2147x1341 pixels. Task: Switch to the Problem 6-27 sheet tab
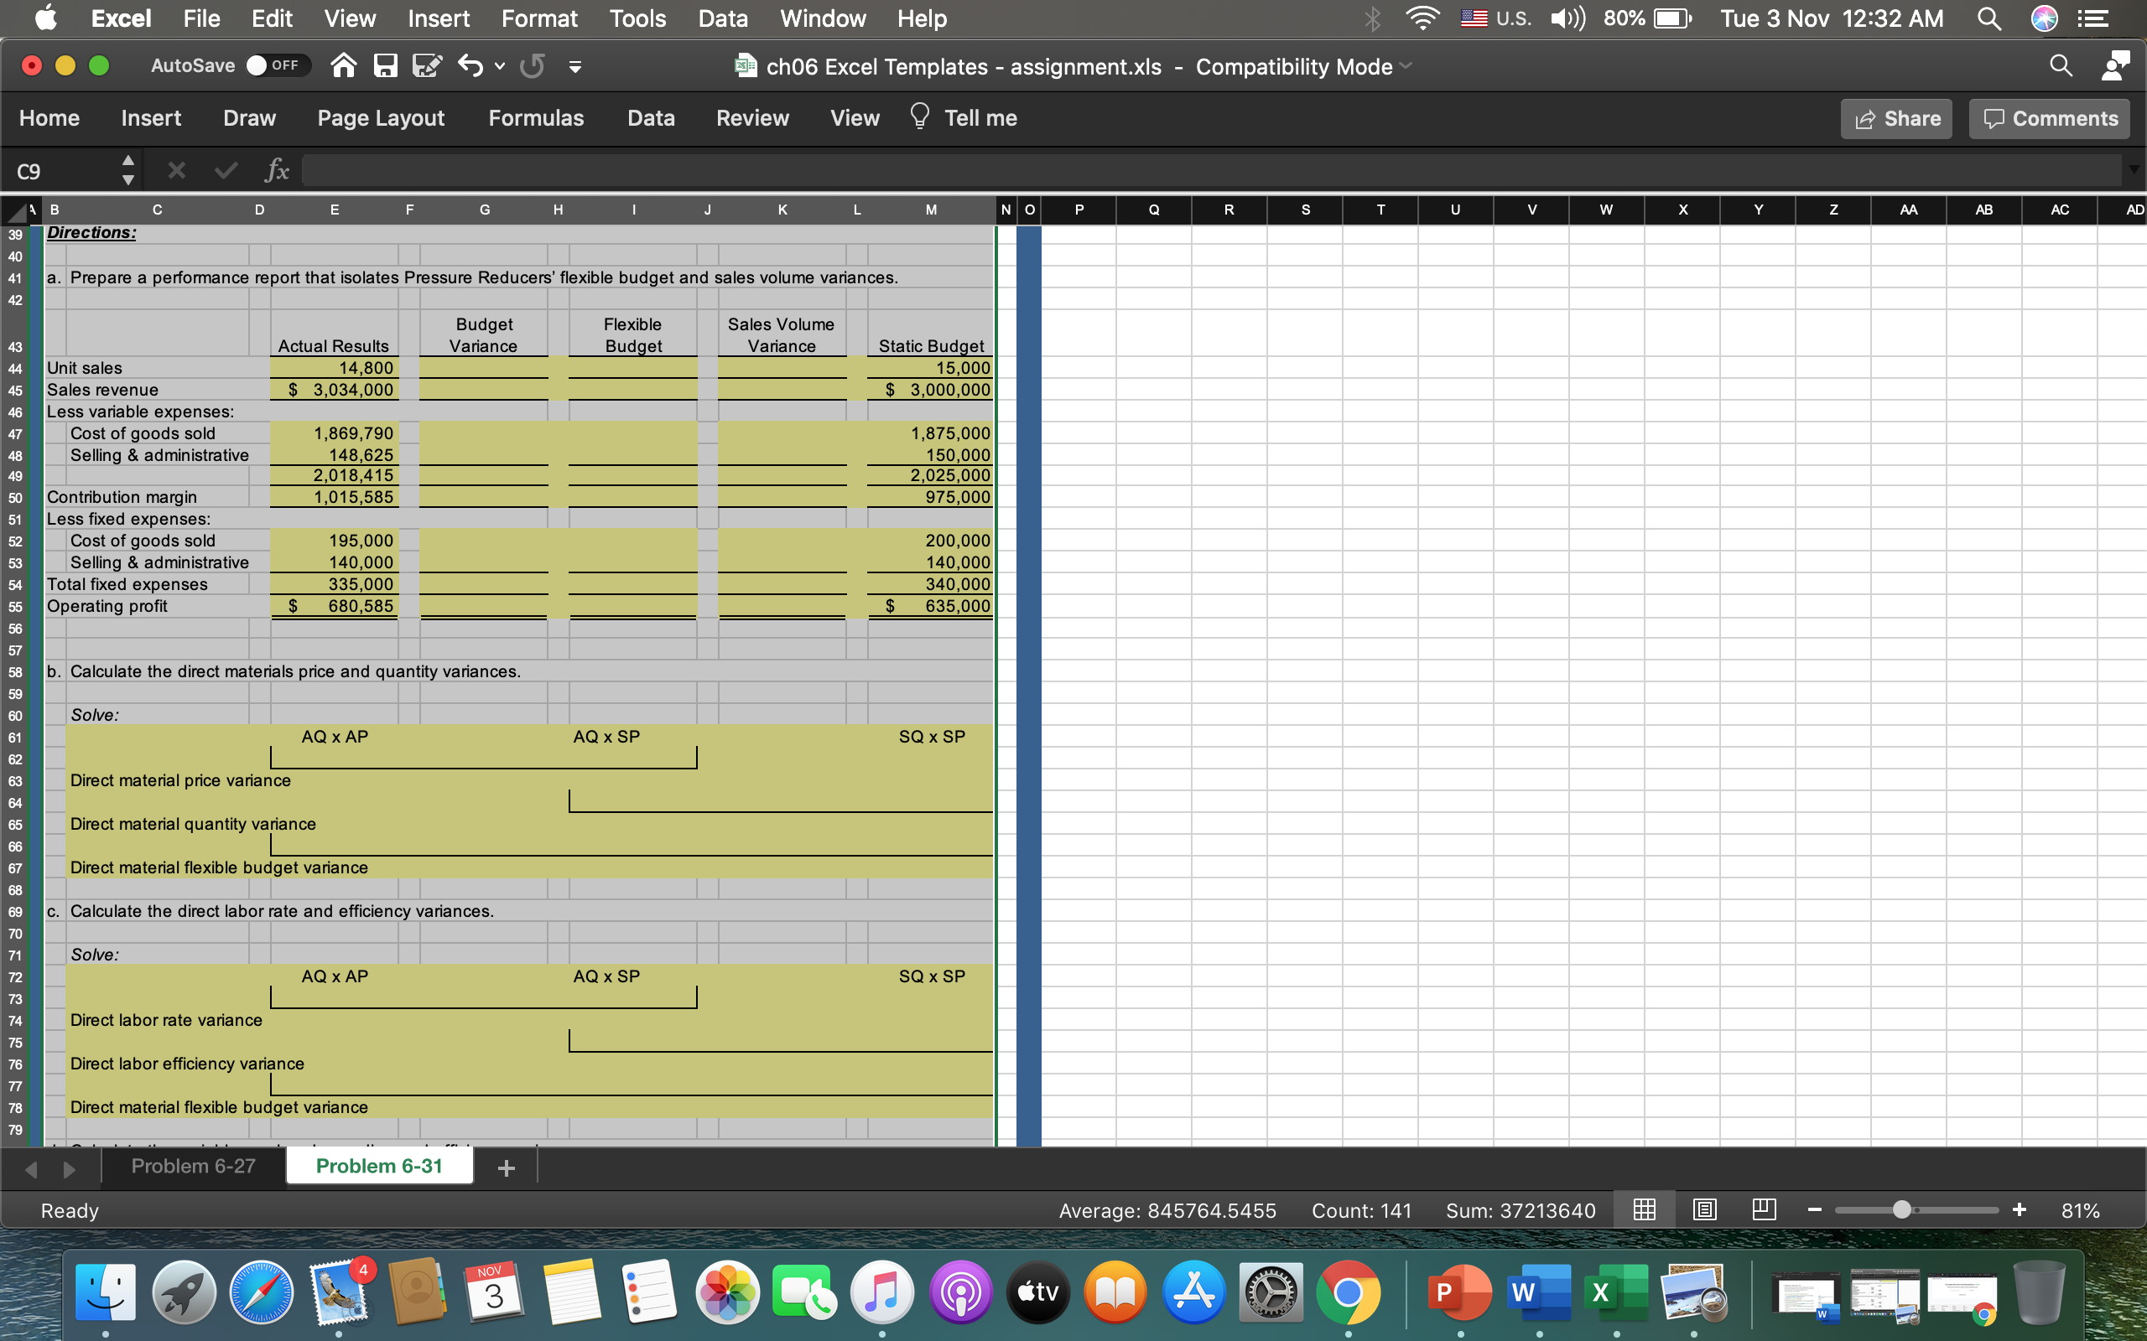(x=193, y=1165)
